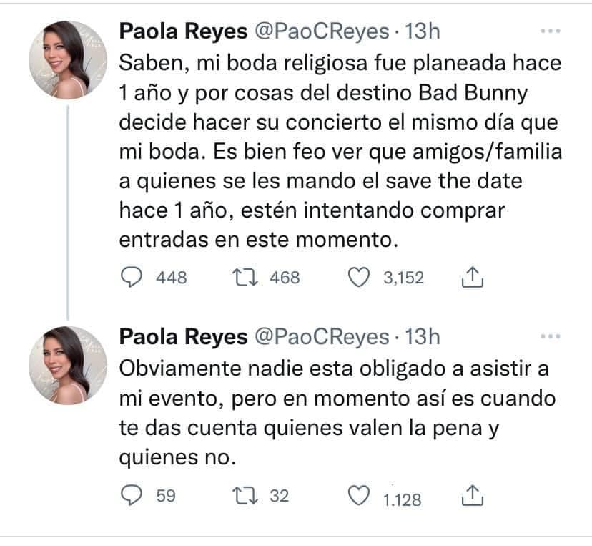The image size is (592, 546).
Task: Open Paola Reyes avatar on second tweet
Action: click(x=68, y=366)
